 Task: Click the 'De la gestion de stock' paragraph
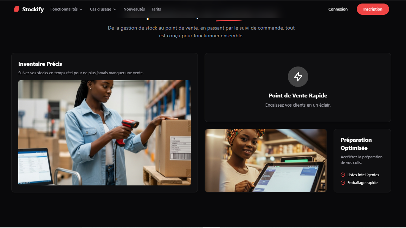pyautogui.click(x=201, y=32)
